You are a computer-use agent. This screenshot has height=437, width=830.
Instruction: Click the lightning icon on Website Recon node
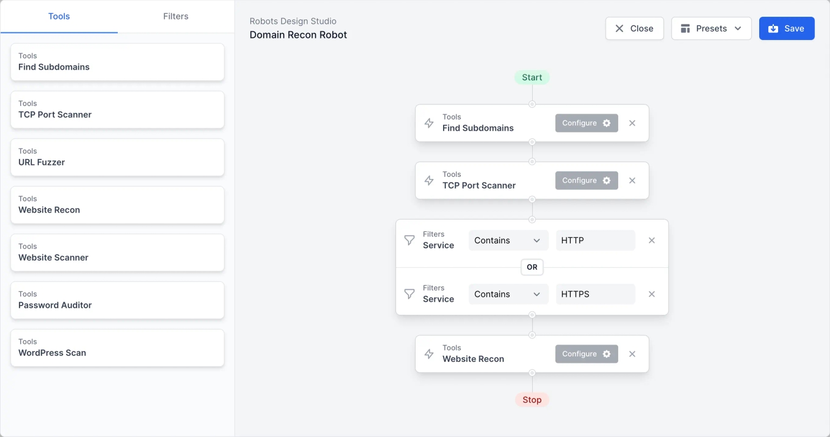tap(429, 354)
